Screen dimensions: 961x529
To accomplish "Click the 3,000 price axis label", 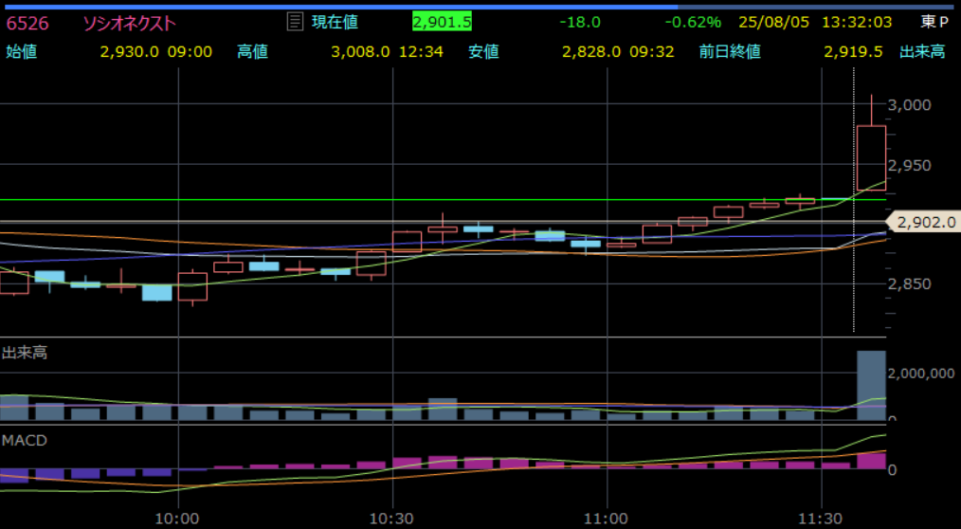I will point(910,105).
